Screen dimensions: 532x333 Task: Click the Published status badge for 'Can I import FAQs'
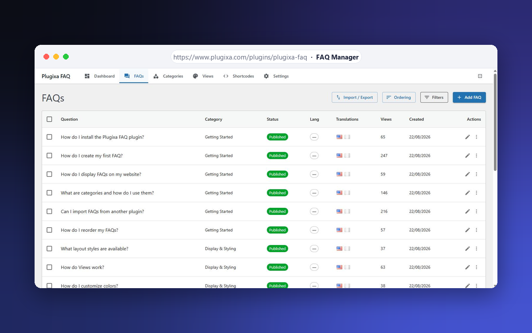[278, 212]
